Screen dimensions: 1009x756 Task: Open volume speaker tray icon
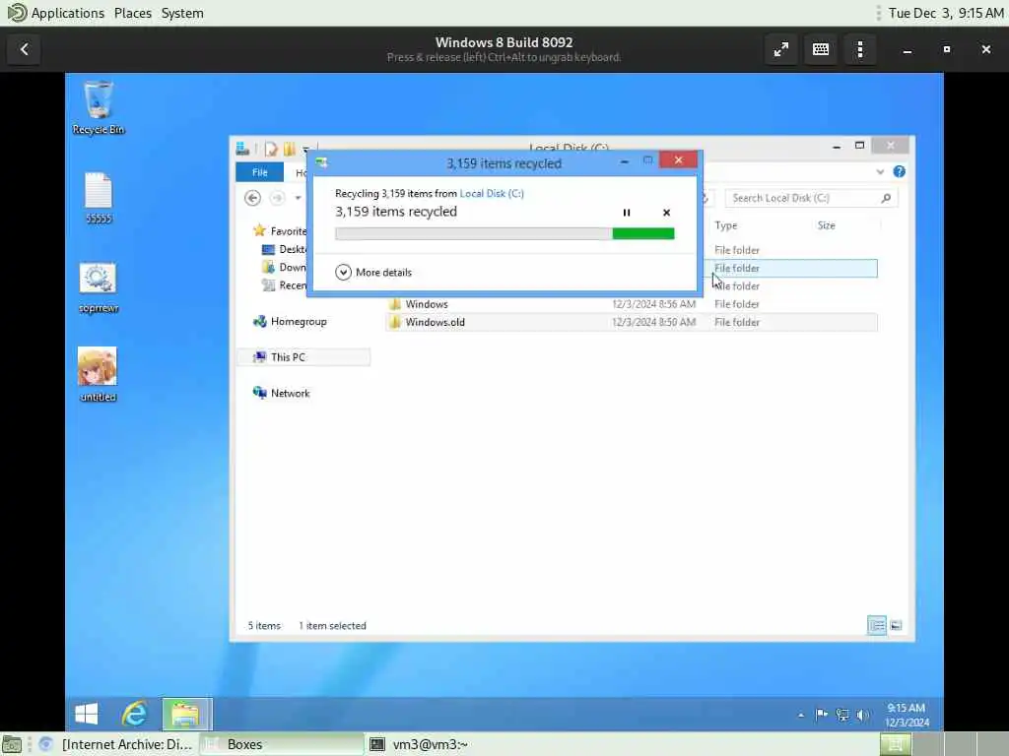pyautogui.click(x=863, y=715)
